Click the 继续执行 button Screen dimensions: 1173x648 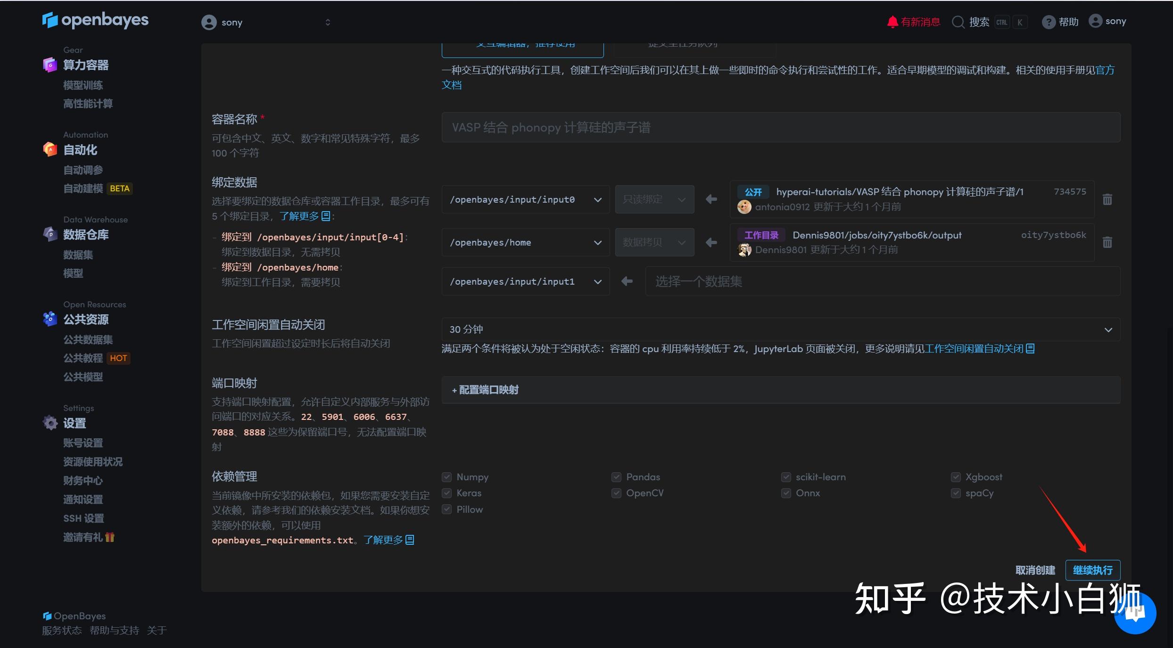click(x=1092, y=570)
